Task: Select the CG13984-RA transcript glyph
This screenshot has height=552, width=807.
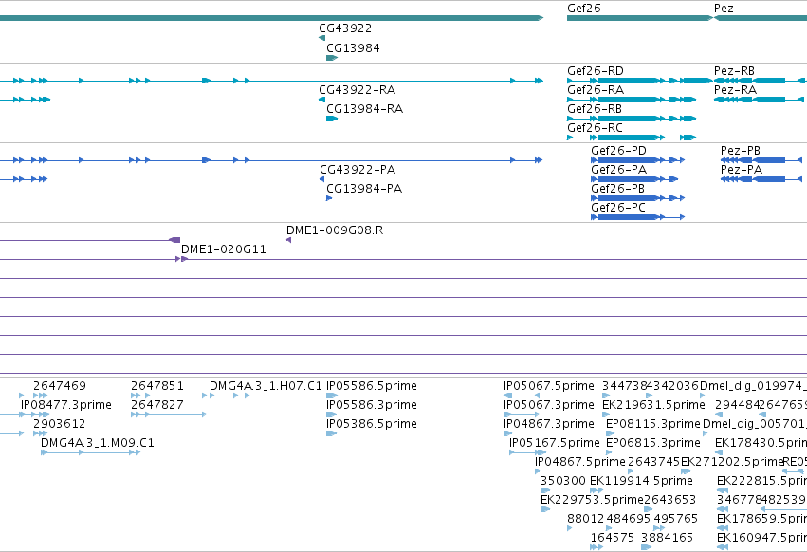Action: point(332,119)
